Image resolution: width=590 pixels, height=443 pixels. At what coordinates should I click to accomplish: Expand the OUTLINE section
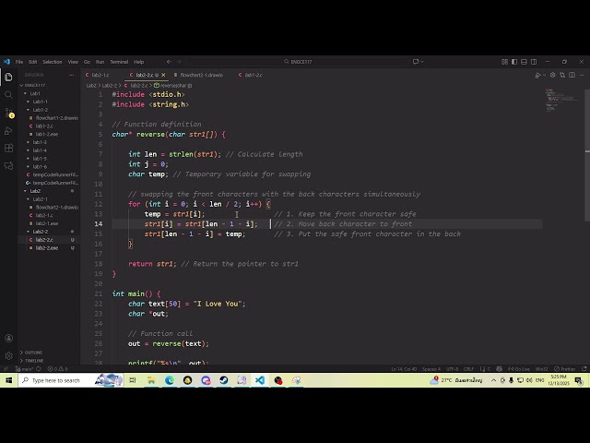click(33, 353)
